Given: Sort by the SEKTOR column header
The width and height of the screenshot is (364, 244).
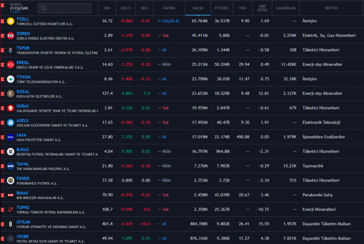Looking at the screenshot, I should (x=331, y=8).
